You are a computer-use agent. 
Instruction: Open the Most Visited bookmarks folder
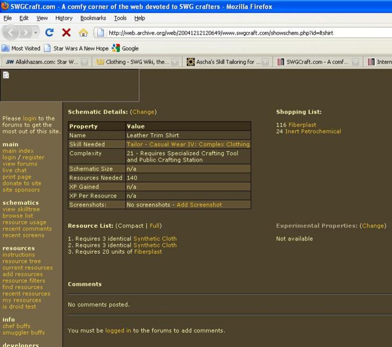click(x=21, y=48)
